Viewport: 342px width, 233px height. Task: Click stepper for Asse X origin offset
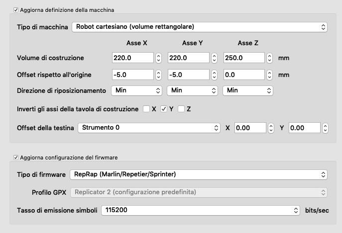click(x=159, y=75)
